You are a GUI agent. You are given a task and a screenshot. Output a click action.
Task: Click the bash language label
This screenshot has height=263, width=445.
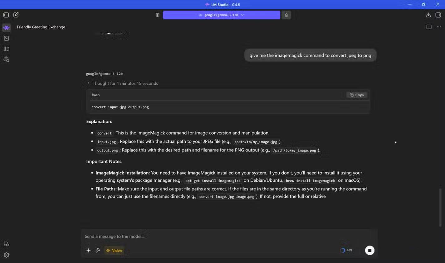[x=95, y=95]
